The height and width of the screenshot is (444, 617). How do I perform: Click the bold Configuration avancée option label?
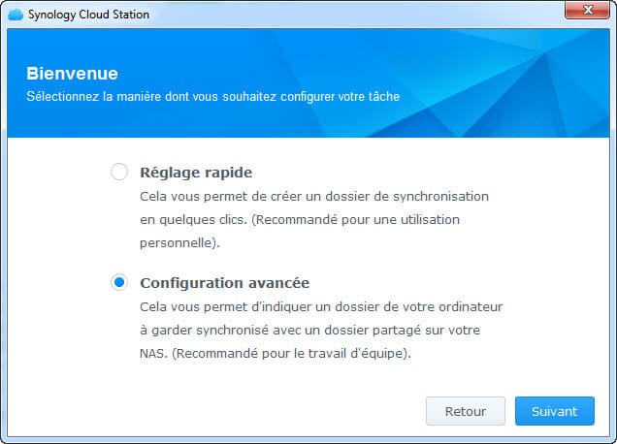pyautogui.click(x=225, y=283)
